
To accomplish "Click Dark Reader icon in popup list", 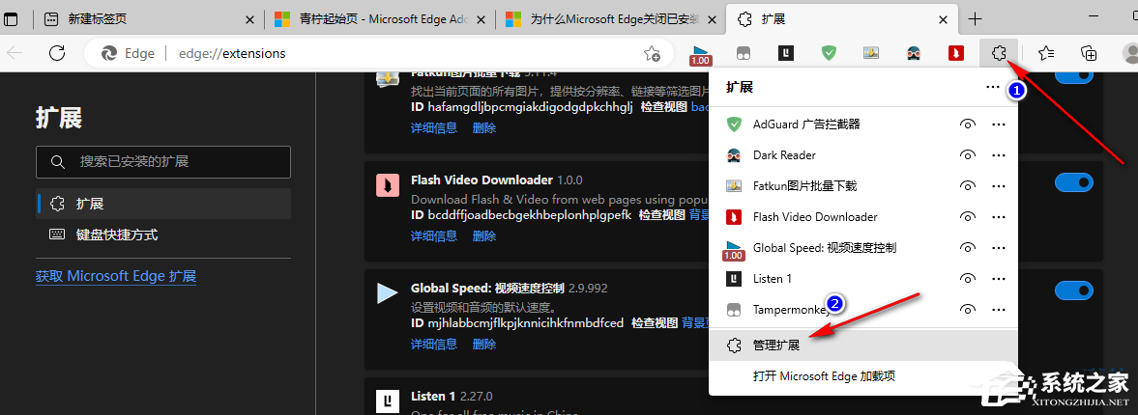I will 734,155.
